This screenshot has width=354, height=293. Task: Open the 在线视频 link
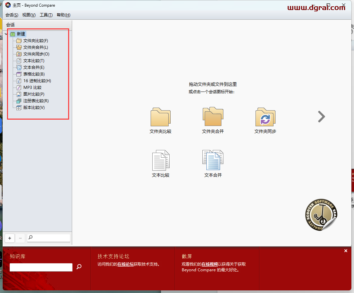[210, 264]
